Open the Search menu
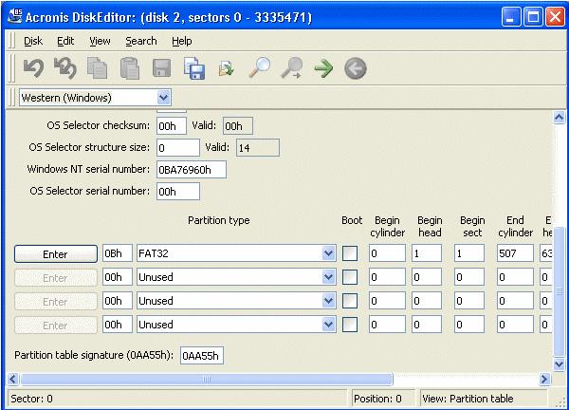The image size is (569, 410). pyautogui.click(x=141, y=41)
